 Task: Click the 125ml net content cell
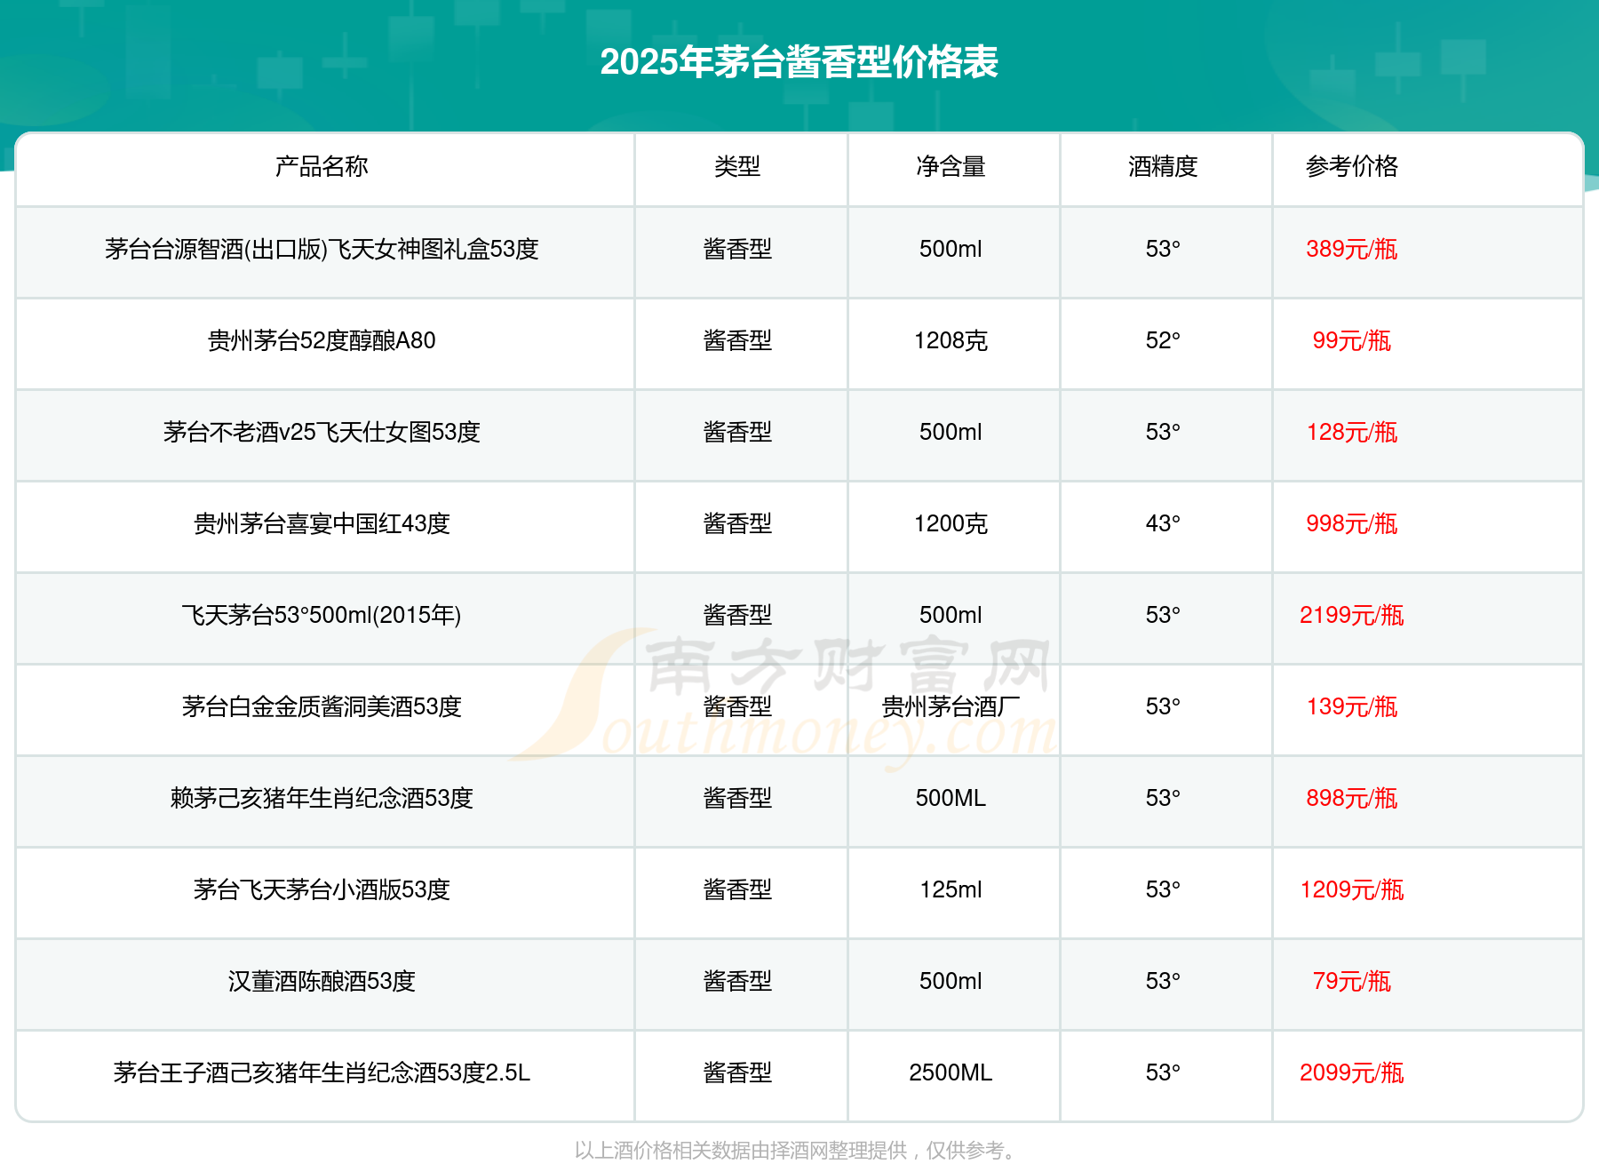pyautogui.click(x=951, y=889)
